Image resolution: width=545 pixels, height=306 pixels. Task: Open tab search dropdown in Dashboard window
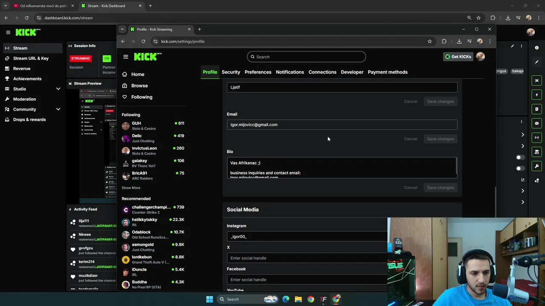pyautogui.click(x=6, y=6)
